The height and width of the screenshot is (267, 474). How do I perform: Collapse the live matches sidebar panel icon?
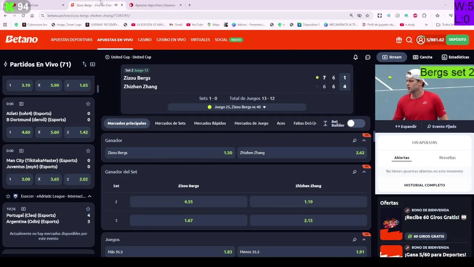click(93, 64)
